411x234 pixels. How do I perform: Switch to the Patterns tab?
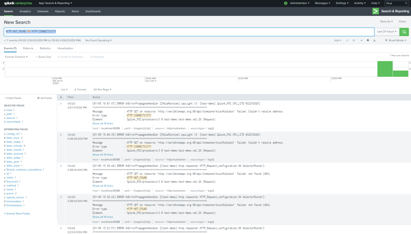pyautogui.click(x=28, y=48)
